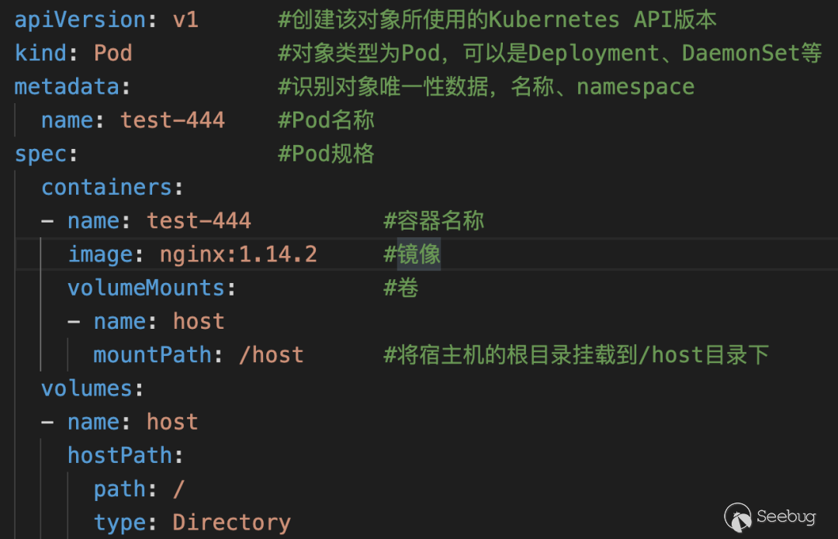The image size is (838, 539).
Task: Click the Pod value after kind
Action: click(x=113, y=53)
